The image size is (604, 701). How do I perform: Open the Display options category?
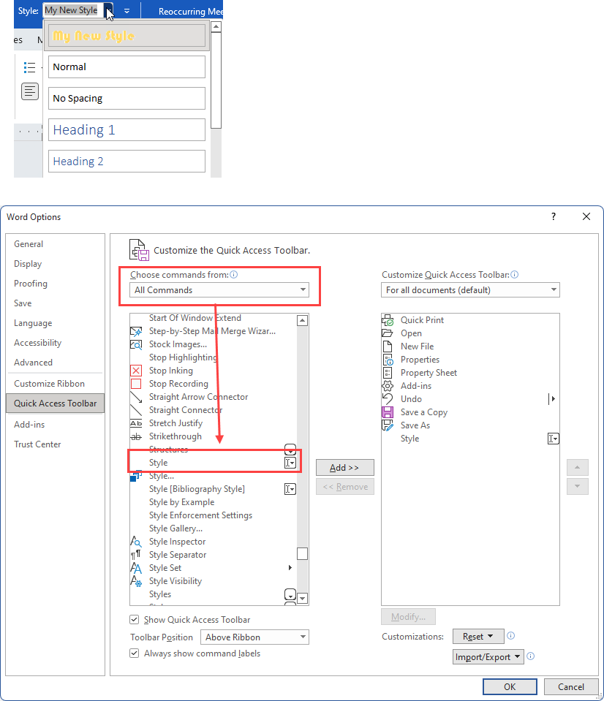coord(28,264)
